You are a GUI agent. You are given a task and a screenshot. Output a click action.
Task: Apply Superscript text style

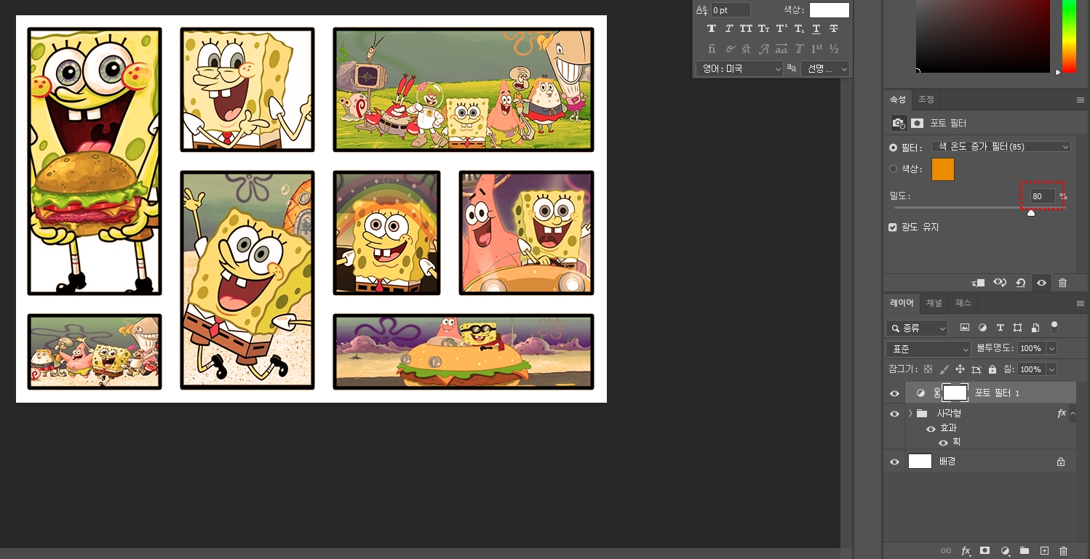[781, 29]
